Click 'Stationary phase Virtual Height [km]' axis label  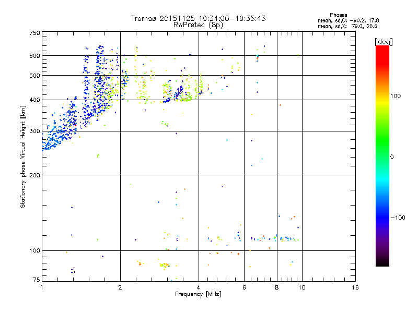(23, 156)
